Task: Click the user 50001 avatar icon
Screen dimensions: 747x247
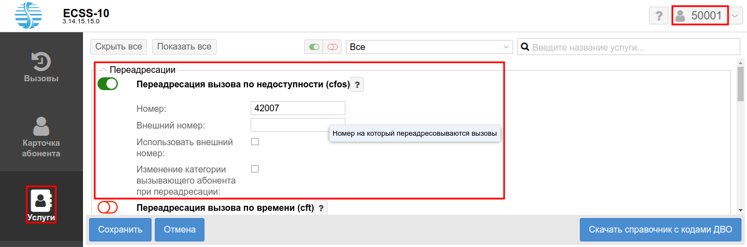Action: [x=680, y=16]
